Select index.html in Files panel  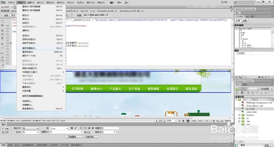coord(251,112)
